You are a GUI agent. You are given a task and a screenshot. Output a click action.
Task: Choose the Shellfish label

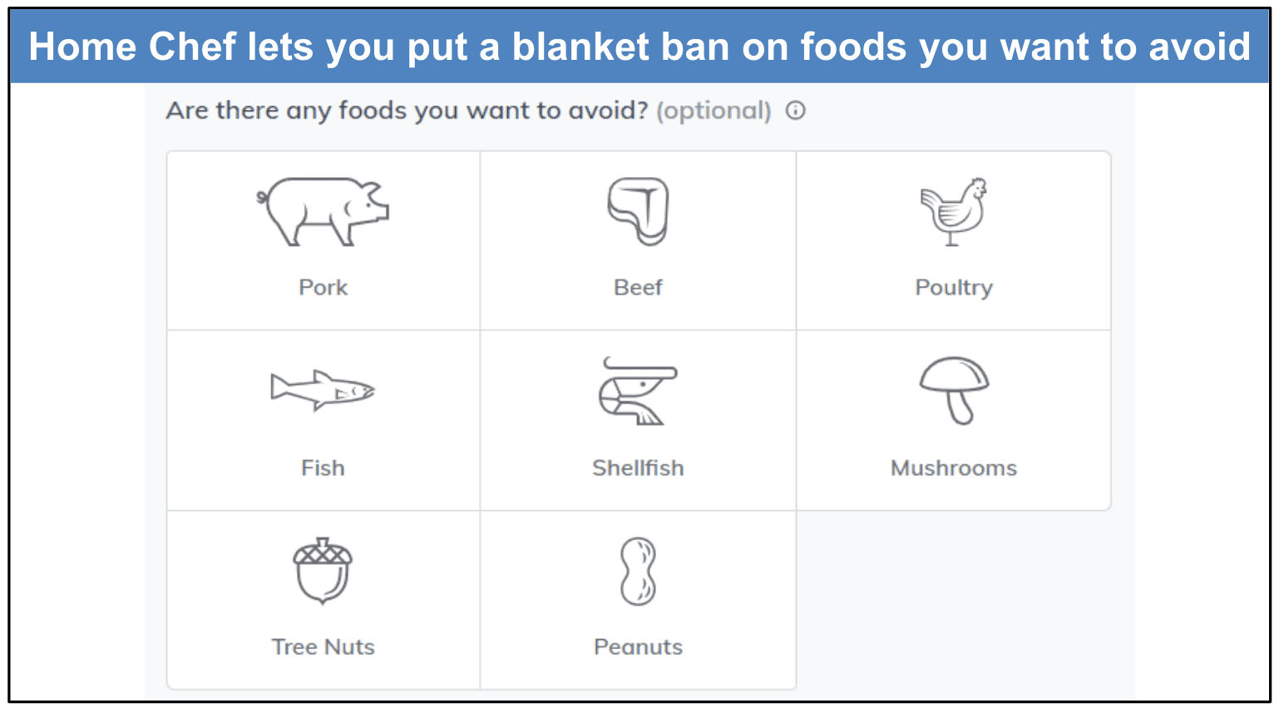tap(638, 468)
